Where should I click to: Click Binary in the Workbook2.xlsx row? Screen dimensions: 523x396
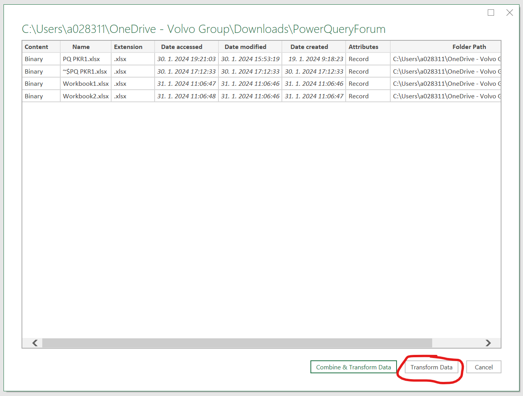(34, 96)
